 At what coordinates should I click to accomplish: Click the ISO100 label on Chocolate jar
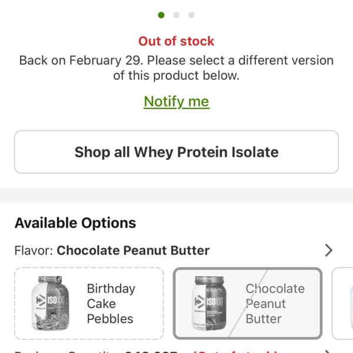point(214,302)
